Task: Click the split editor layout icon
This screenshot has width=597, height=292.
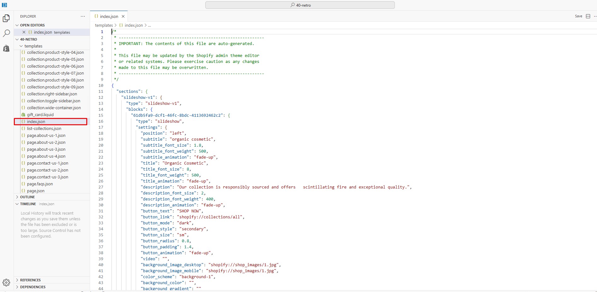Action: (588, 16)
